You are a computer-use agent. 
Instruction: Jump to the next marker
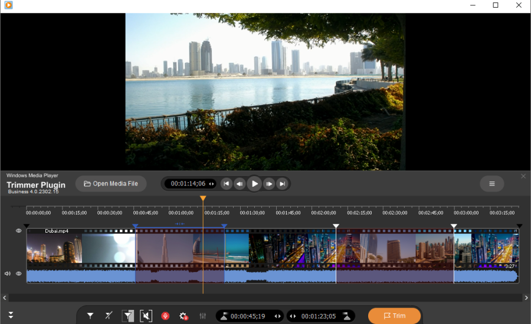(283, 184)
